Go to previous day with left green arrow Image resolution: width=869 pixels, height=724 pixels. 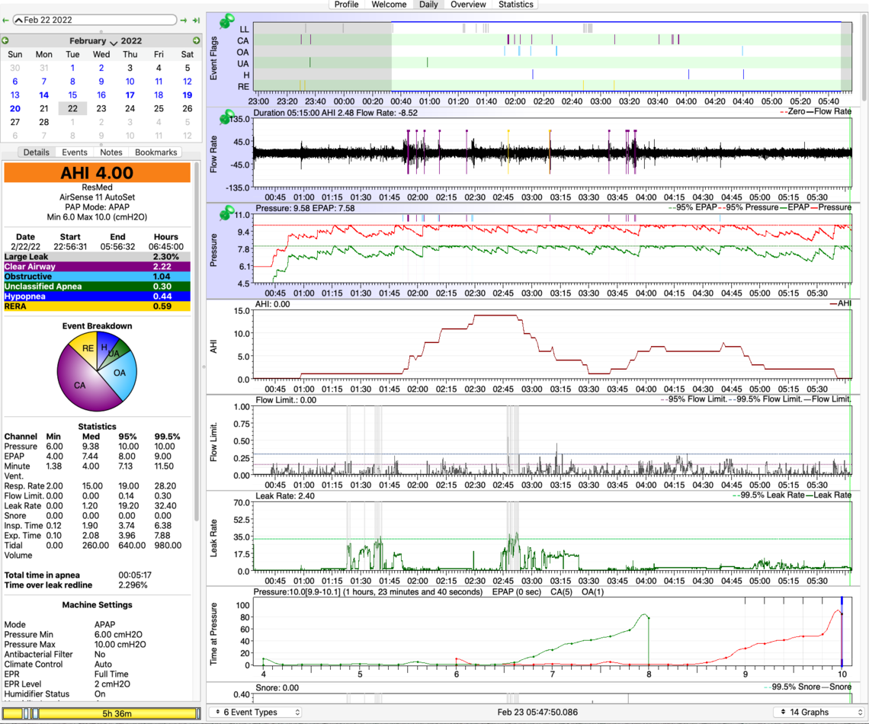coord(5,21)
